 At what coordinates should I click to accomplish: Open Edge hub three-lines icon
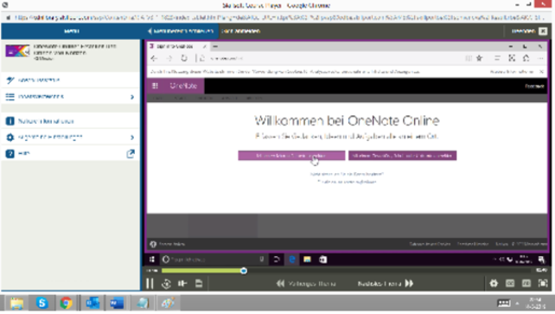(x=497, y=59)
